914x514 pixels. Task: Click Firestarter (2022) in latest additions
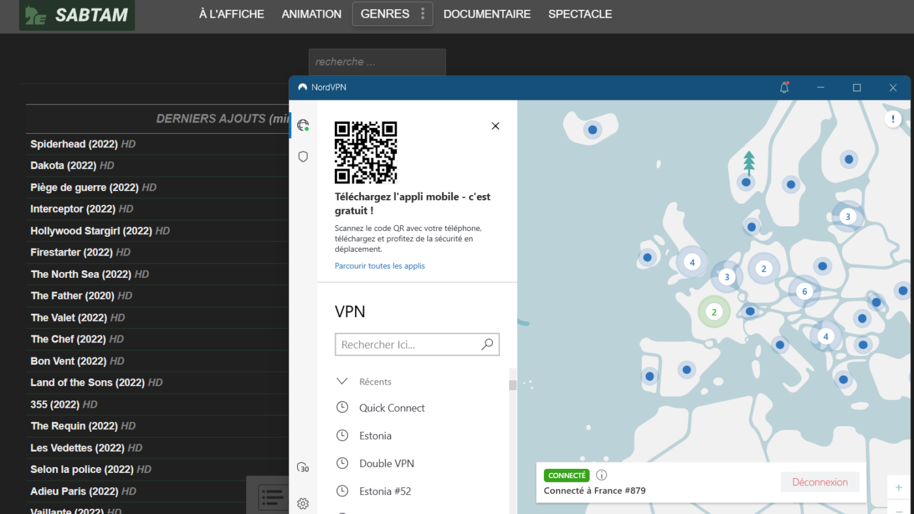coord(71,252)
